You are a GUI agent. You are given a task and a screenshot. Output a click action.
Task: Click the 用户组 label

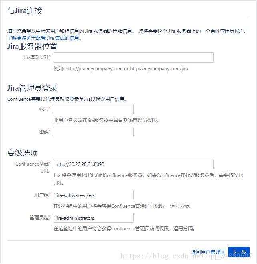[x=42, y=195]
